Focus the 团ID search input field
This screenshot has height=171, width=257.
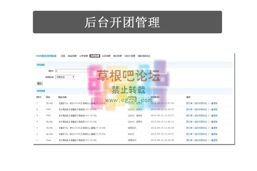(x=75, y=71)
